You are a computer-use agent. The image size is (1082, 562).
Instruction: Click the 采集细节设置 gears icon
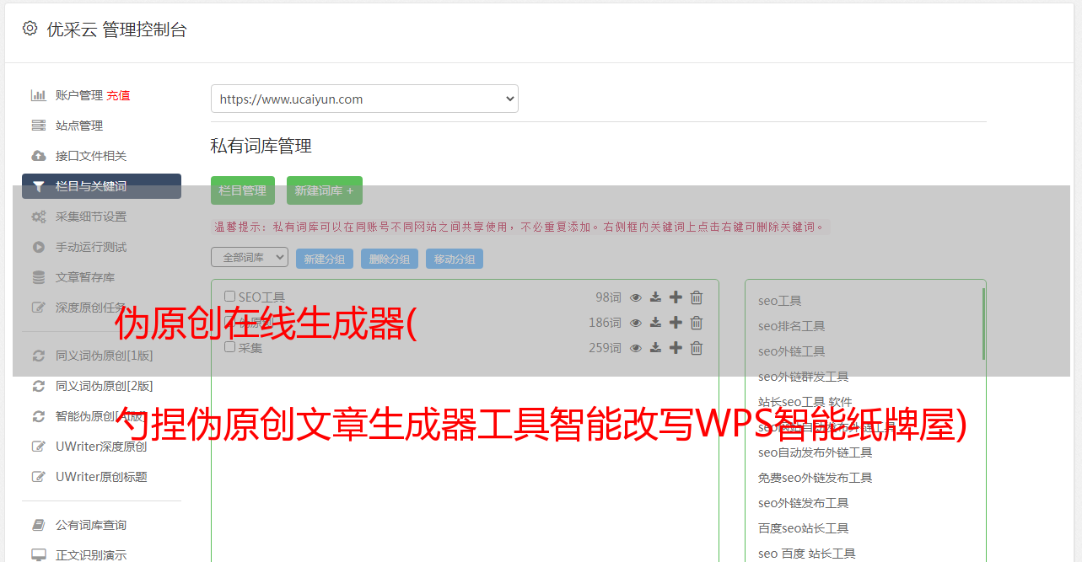coord(39,217)
